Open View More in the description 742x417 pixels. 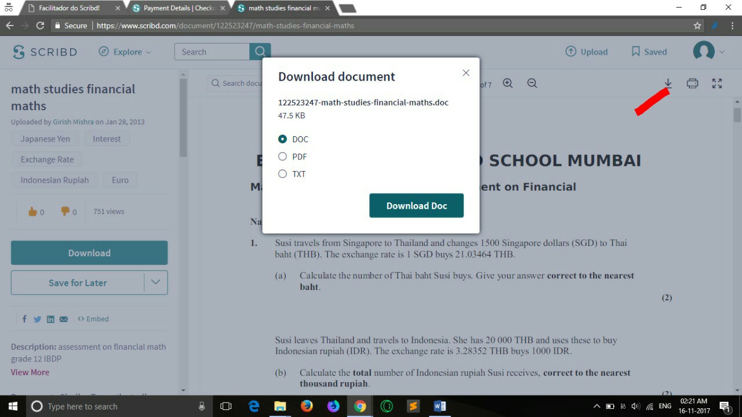tap(30, 372)
